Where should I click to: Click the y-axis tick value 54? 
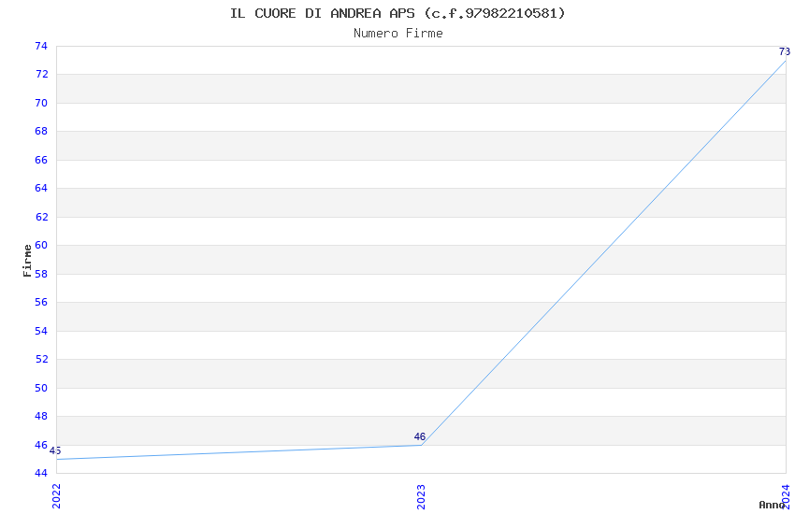41,331
